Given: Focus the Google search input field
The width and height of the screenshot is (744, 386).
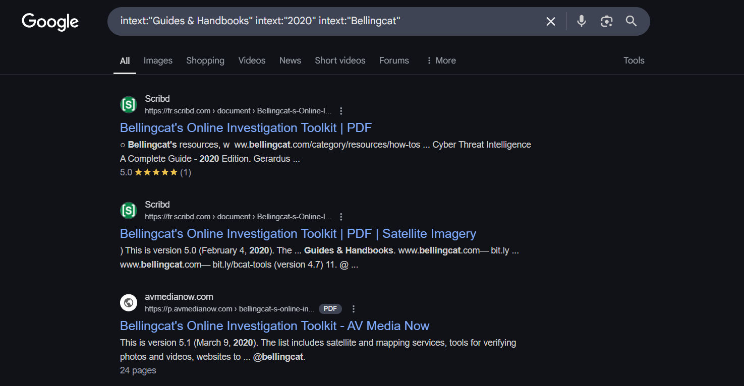Looking at the screenshot, I should coord(328,21).
